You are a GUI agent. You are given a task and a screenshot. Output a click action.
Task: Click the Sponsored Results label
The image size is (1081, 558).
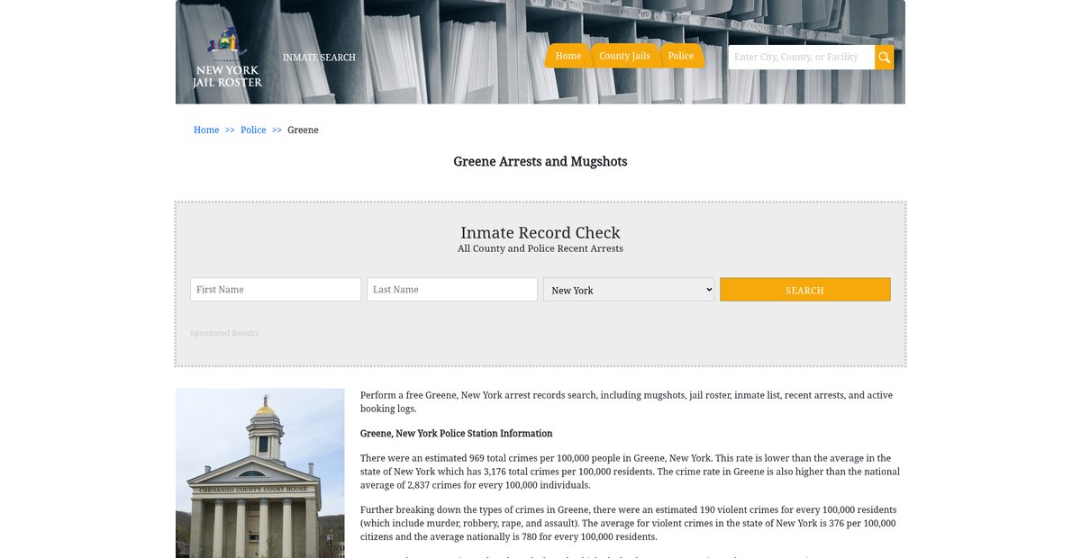(224, 334)
